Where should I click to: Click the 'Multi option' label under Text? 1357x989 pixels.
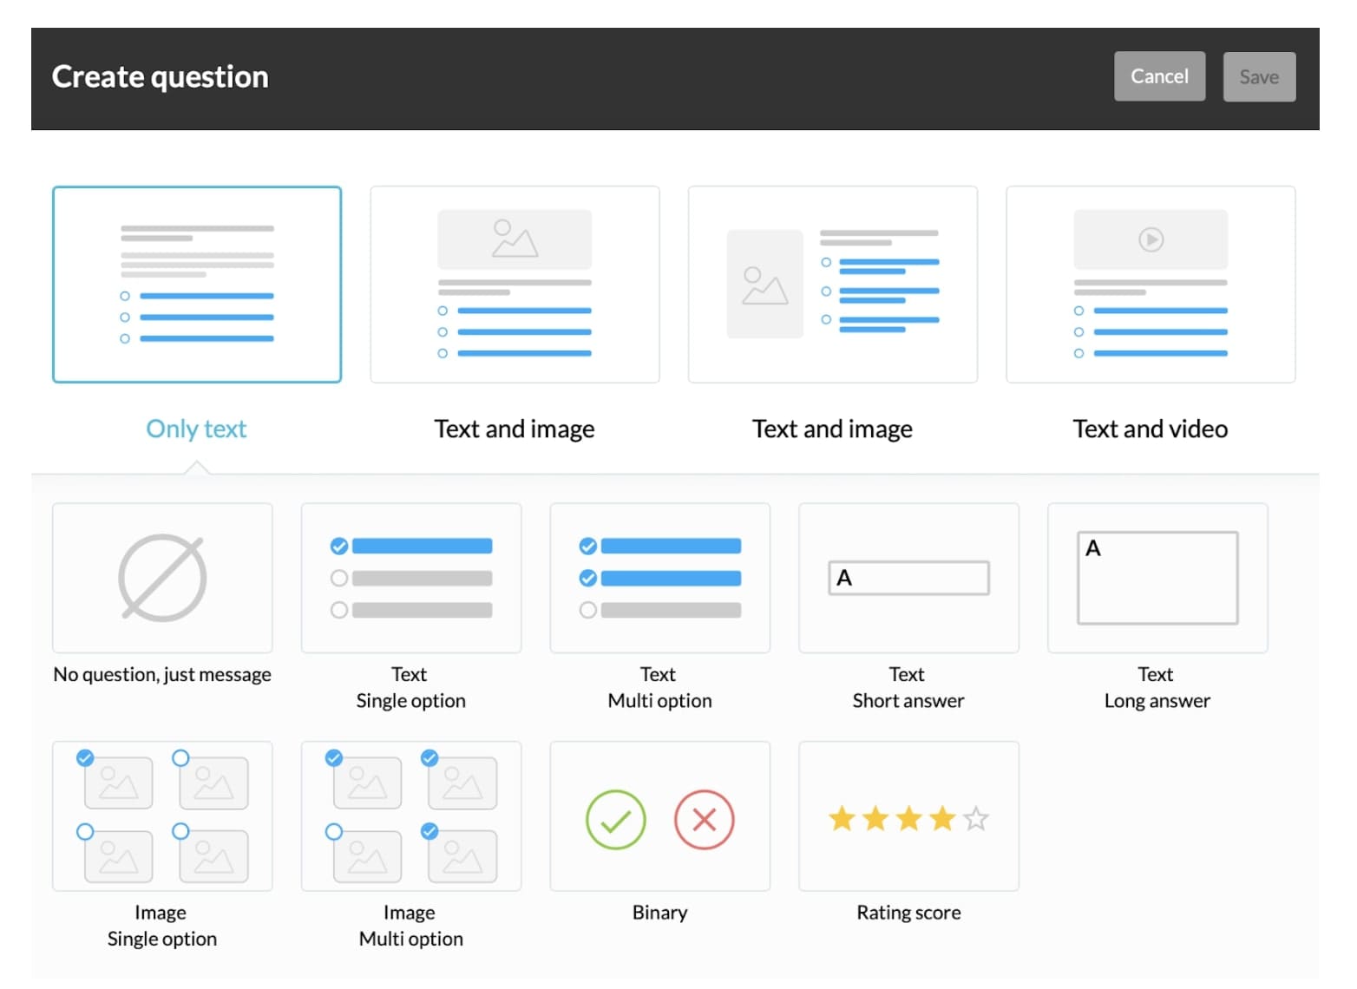[x=660, y=701]
